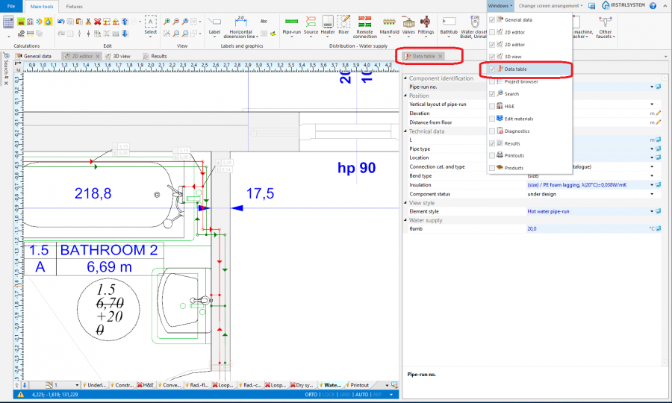Image resolution: width=672 pixels, height=403 pixels.
Task: Check the Diagnostics window option
Action: 491,131
